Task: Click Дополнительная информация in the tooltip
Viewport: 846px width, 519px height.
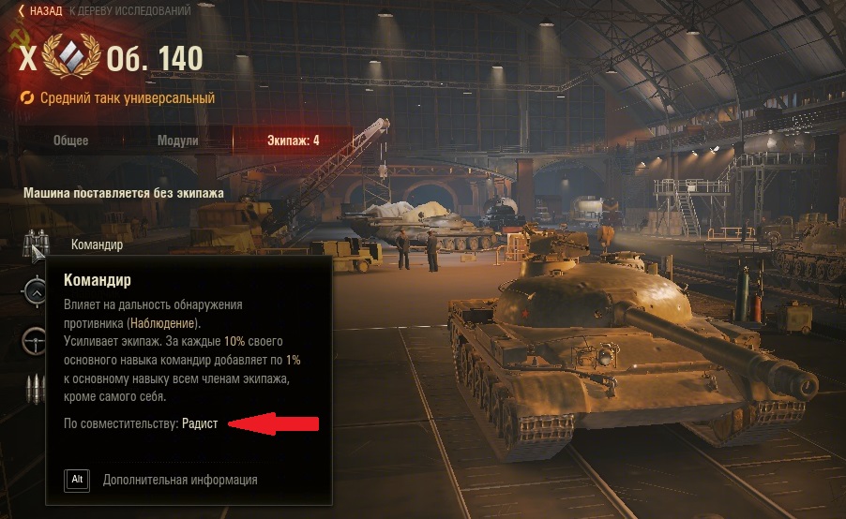Action: [x=180, y=480]
